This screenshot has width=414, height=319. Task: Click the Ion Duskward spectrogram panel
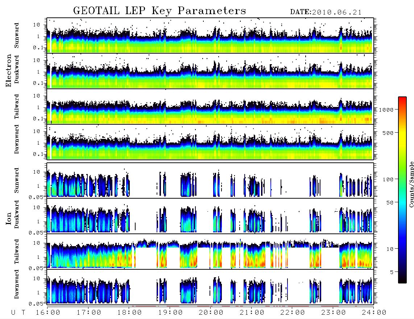210,216
